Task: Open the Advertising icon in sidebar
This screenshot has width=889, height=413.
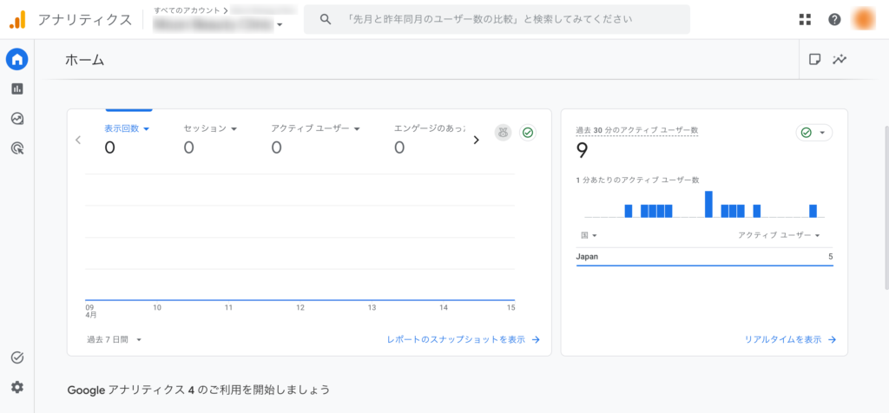Action: [x=17, y=148]
